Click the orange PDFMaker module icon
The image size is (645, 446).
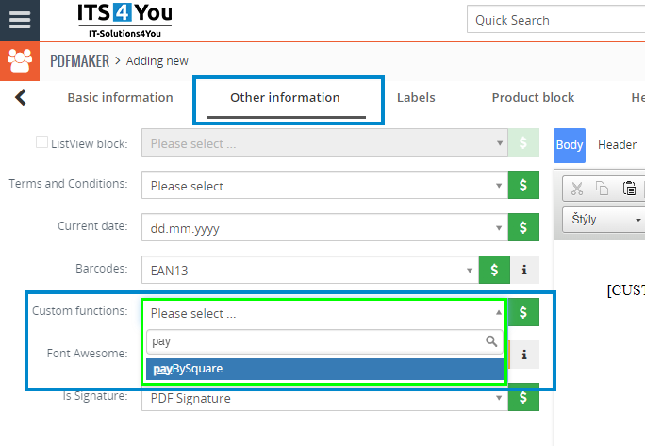(20, 61)
